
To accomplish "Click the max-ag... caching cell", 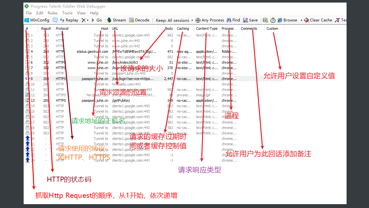I will [x=184, y=52].
